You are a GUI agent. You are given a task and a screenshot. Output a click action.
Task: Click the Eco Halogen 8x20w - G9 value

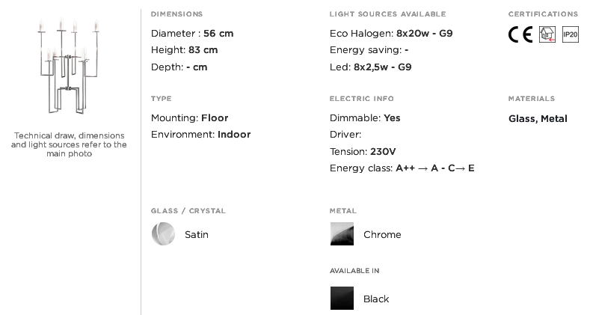(x=425, y=34)
